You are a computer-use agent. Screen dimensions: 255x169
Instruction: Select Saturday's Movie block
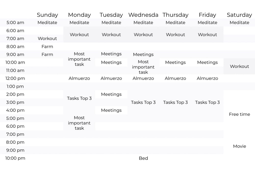239,146
